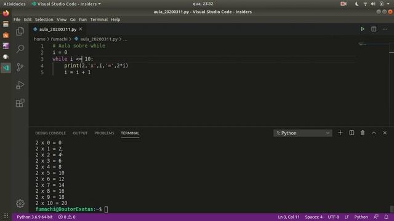Open the clock calendar qua, 23:32

(203, 4)
